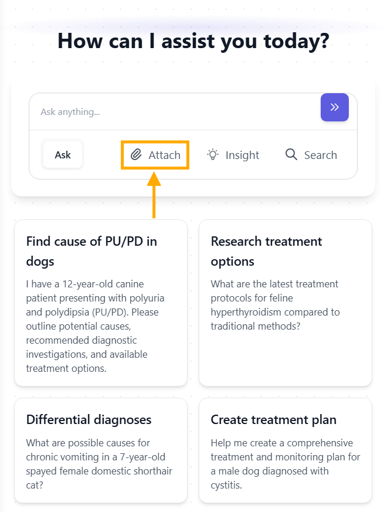Image resolution: width=384 pixels, height=512 pixels.
Task: Choose the Search mode label
Action: [320, 155]
